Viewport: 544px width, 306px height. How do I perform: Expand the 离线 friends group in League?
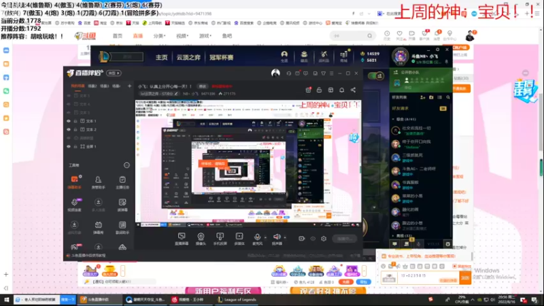(x=393, y=235)
